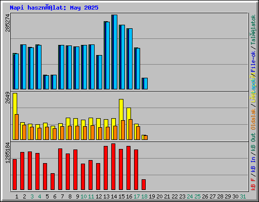Click day label 10 on the x-axis
Screen dimensions: 259x202
click(83, 196)
